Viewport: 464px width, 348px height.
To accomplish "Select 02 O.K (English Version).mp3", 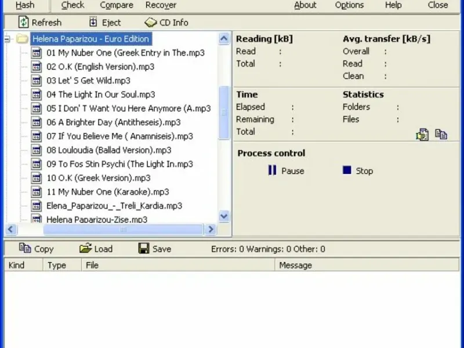I will tap(100, 67).
